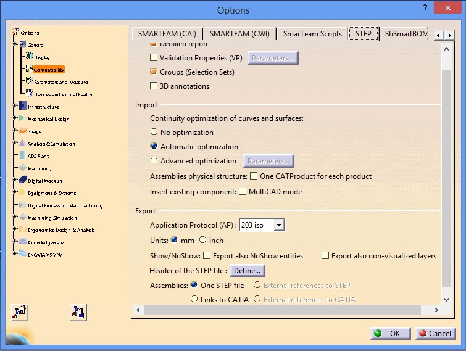Click the vertical scrollbar thumb

(446, 178)
